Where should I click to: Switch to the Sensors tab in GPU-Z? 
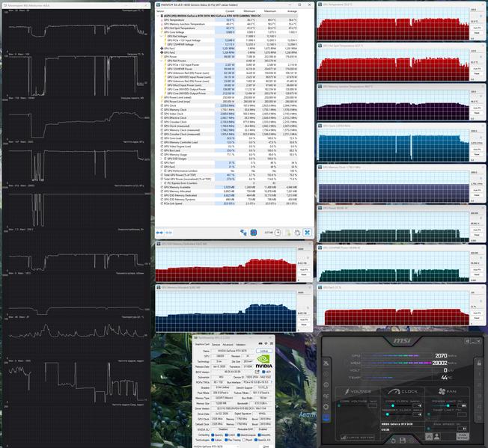pyautogui.click(x=216, y=345)
